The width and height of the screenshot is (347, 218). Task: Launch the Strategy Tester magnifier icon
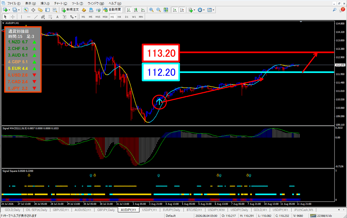tap(55, 10)
